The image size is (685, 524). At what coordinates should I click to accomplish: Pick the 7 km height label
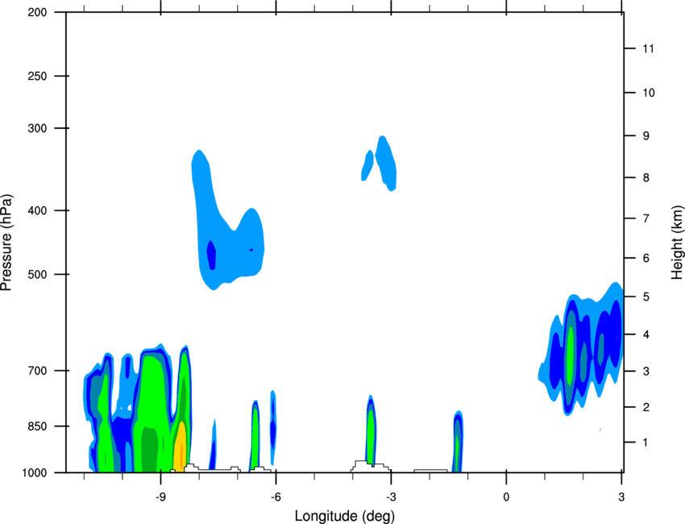pos(646,218)
